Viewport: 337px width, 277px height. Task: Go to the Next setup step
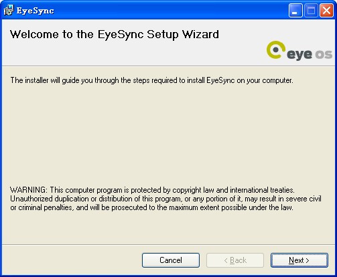click(299, 260)
